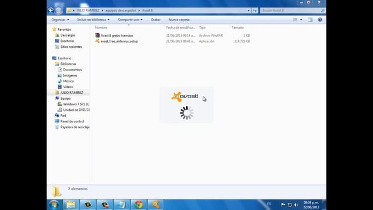Open File Explorer from the taskbar
Screen dimensions: 373x210
[x=71, y=205]
